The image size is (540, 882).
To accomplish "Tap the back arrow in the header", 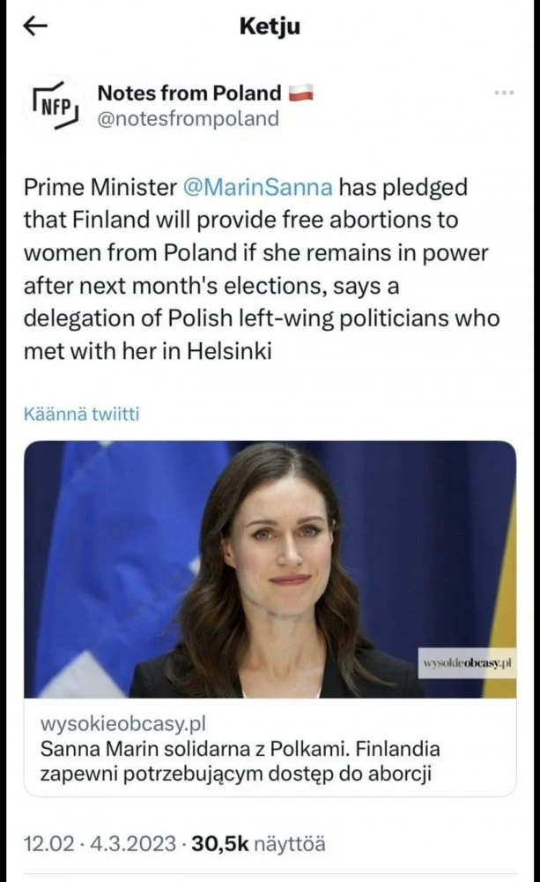I will (x=34, y=26).
